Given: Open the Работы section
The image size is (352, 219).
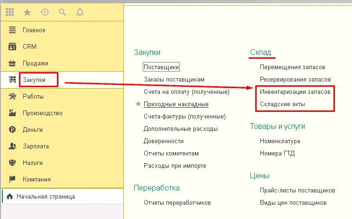Looking at the screenshot, I should [x=33, y=97].
